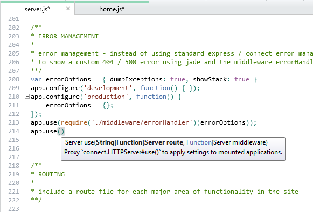Collapse the app.configure production code block
313x212 pixels.
point(27,97)
